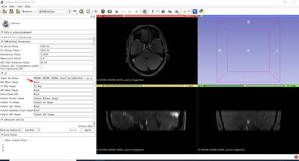Click the Restore Defaults button
The image size is (299, 161).
tap(10, 130)
